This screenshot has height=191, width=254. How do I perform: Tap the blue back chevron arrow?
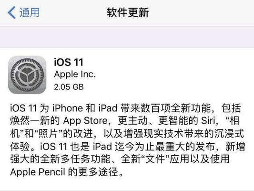11,12
